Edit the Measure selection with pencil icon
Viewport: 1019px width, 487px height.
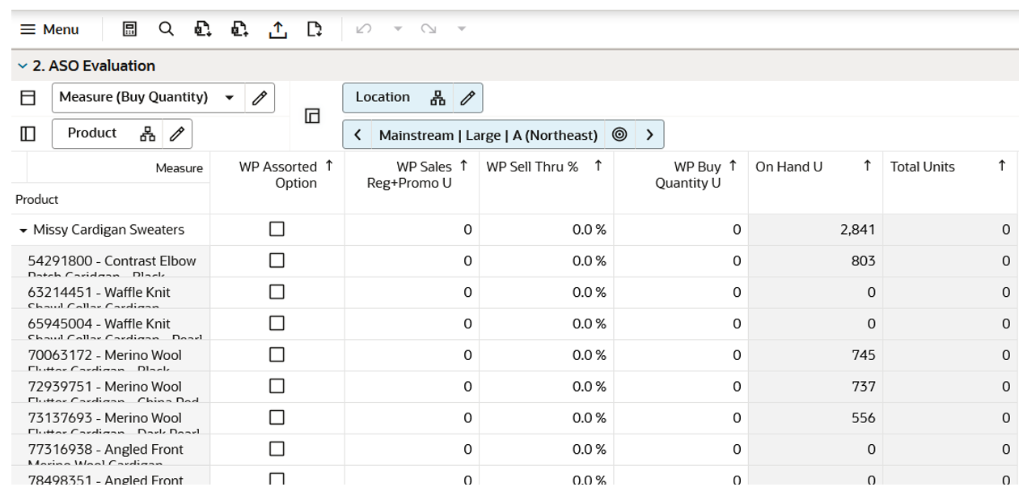260,98
